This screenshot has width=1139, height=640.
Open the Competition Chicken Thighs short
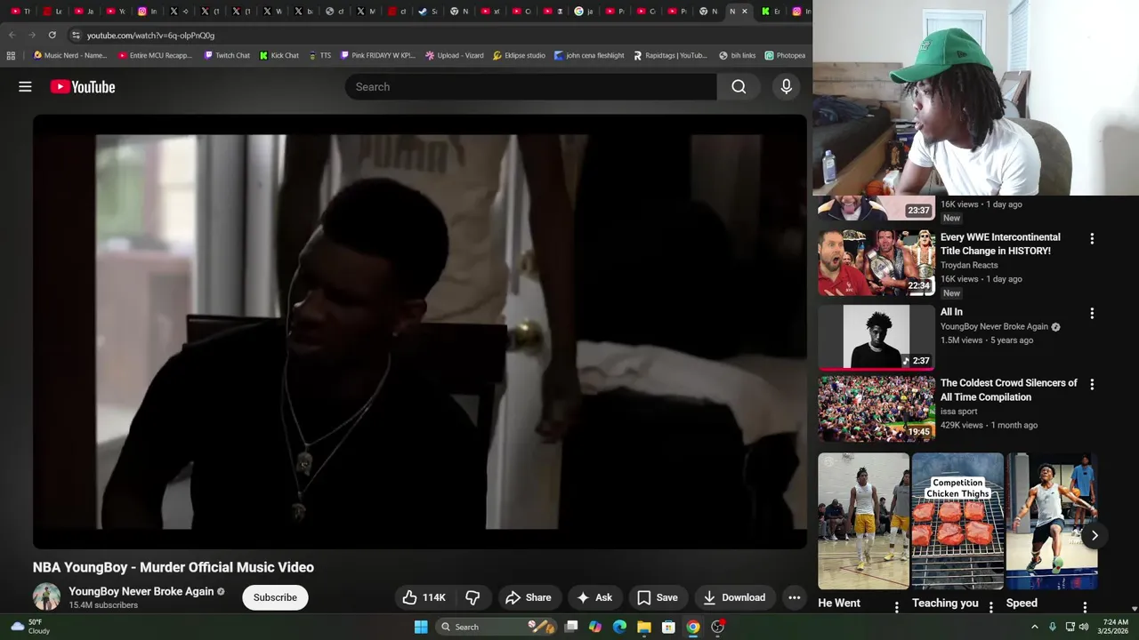[x=957, y=521]
